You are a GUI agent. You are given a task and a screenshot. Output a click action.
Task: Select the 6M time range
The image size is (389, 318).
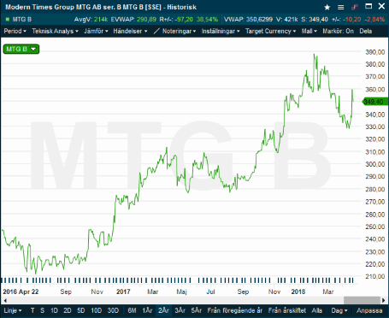point(132,310)
